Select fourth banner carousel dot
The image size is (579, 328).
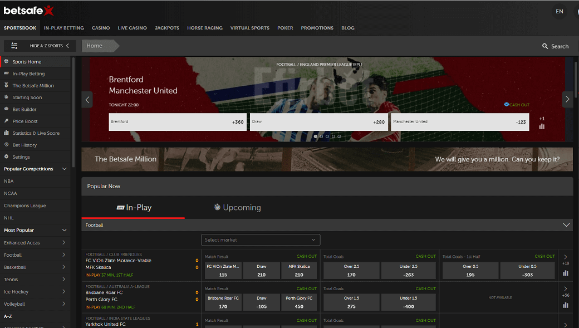(333, 136)
